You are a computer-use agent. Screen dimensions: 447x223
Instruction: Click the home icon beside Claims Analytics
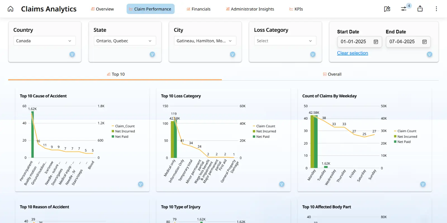[x=10, y=9]
